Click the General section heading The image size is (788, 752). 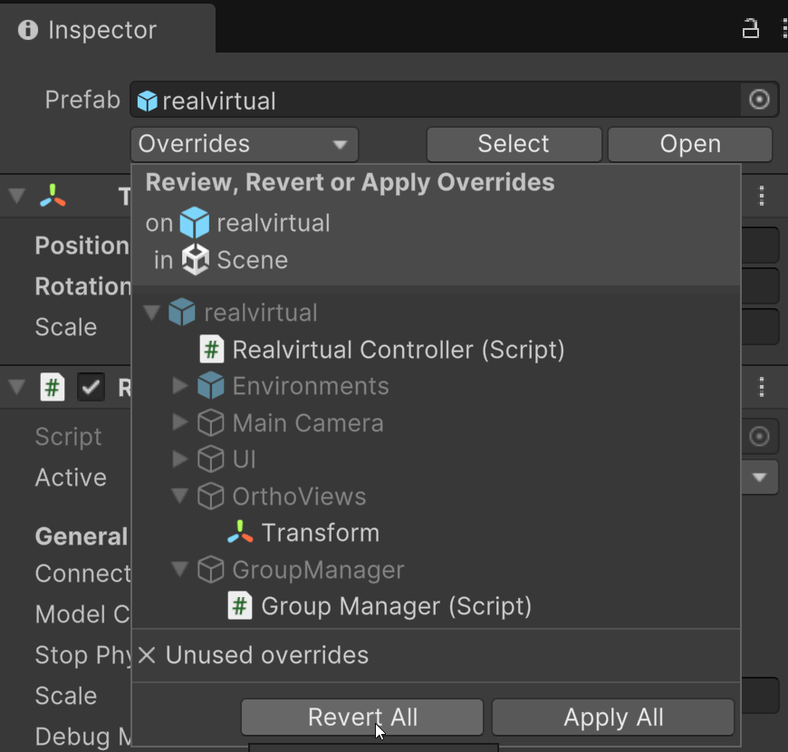click(x=82, y=537)
